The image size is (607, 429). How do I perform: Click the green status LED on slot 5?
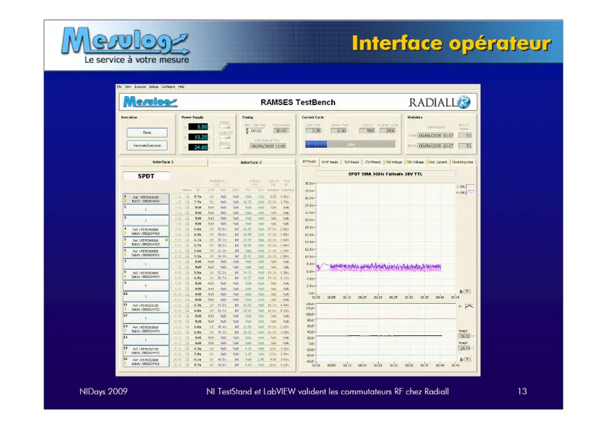click(x=166, y=240)
